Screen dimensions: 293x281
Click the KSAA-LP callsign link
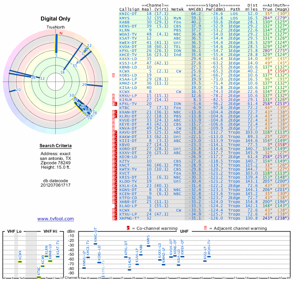point(128,79)
